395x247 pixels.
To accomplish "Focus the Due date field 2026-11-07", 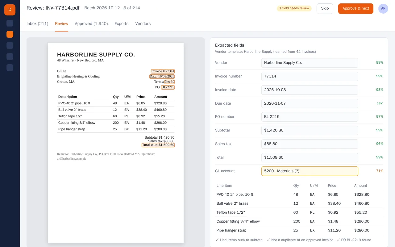I will pos(310,103).
